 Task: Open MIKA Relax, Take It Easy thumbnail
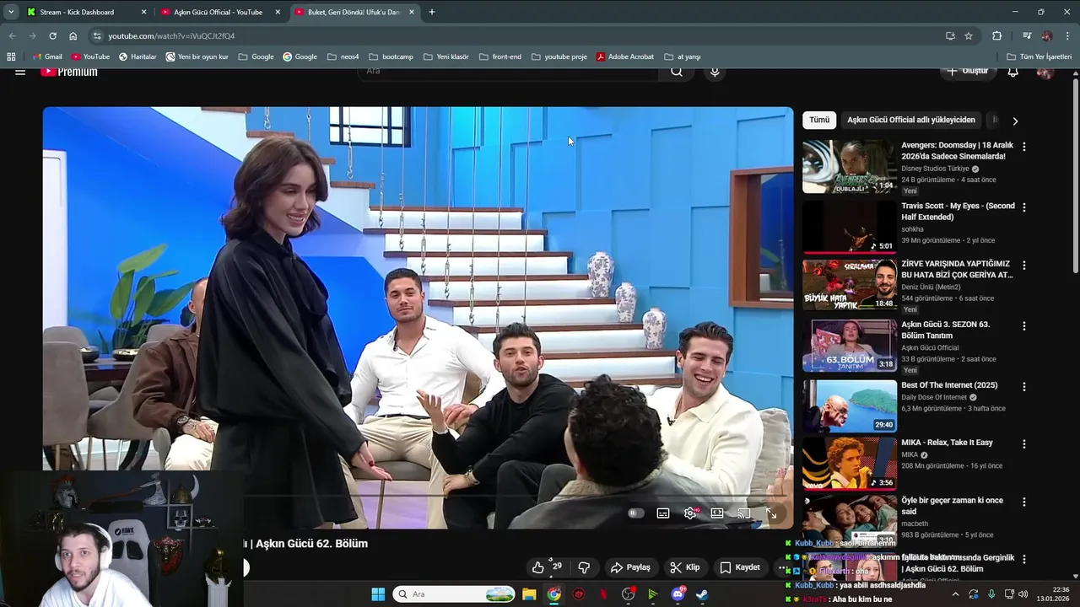[x=850, y=463]
